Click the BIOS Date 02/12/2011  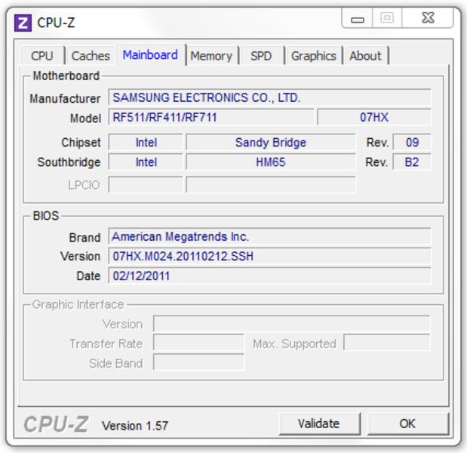pos(269,276)
